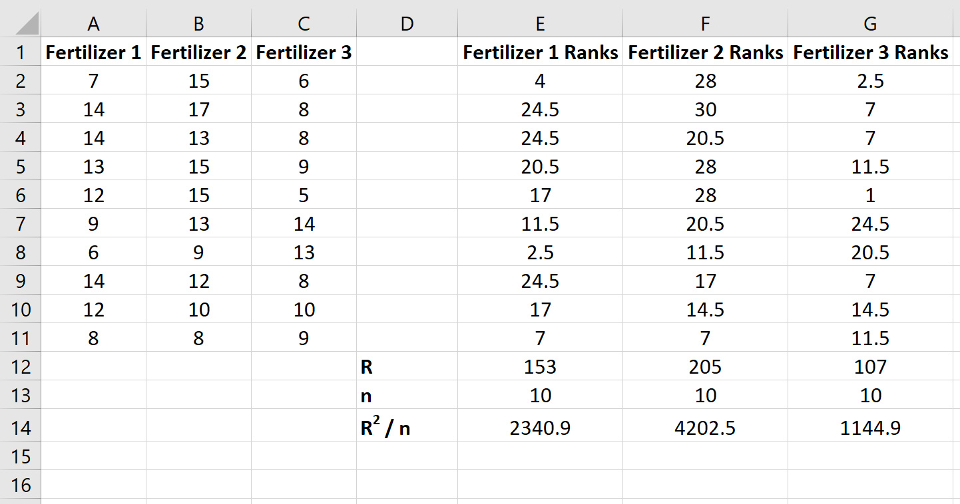The width and height of the screenshot is (960, 504).
Task: Select row 12 header
Action: pyautogui.click(x=21, y=366)
